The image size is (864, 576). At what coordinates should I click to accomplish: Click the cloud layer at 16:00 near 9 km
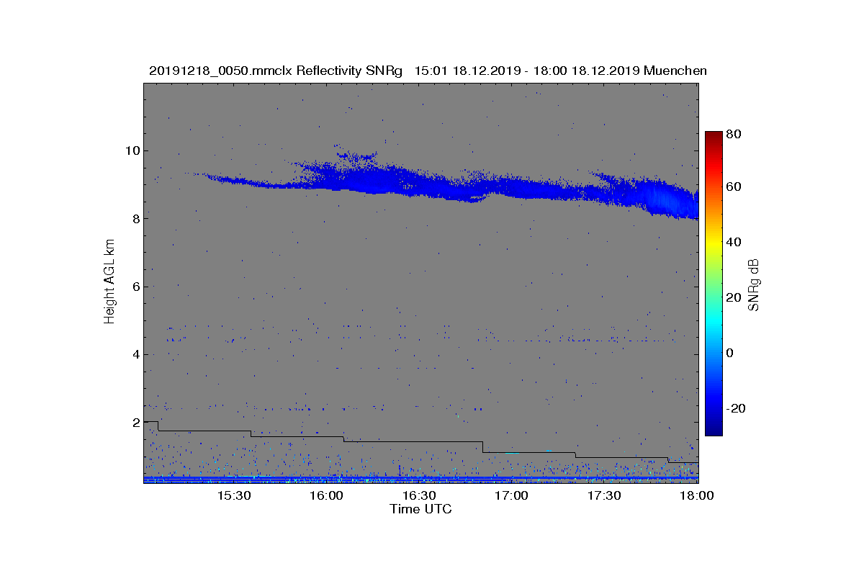click(328, 180)
